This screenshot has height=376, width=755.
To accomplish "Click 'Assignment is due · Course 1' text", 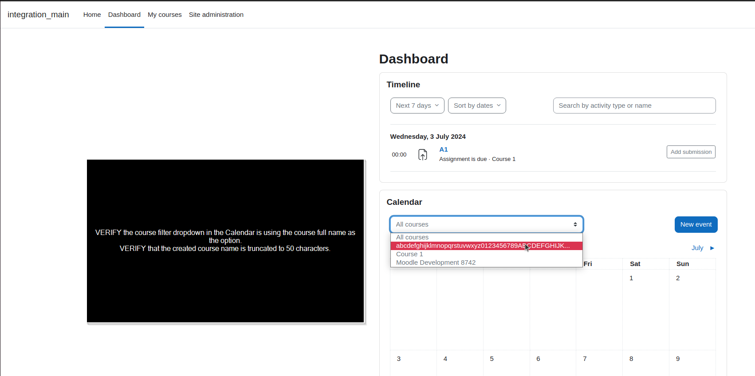I will point(477,159).
